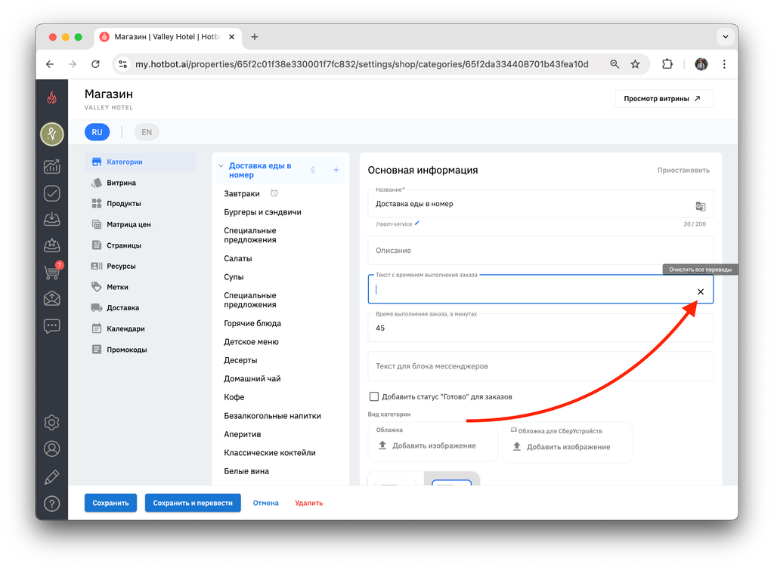Go back to the previous page
774x567 pixels.
(50, 64)
